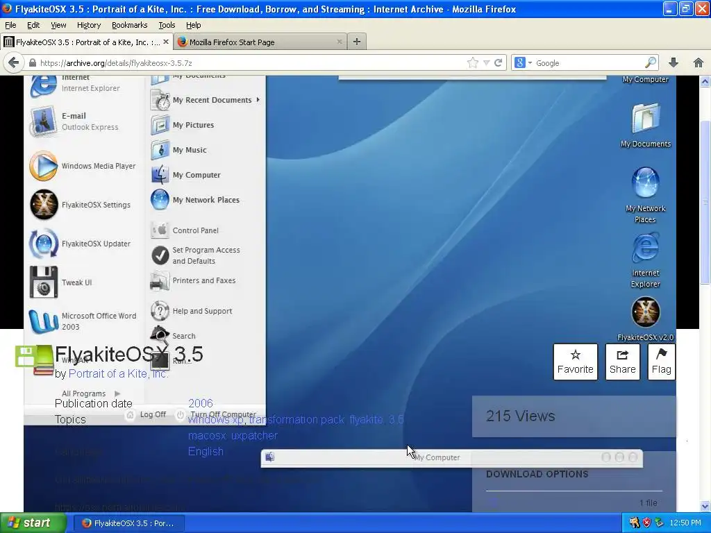Click the padlock site identity icon
Viewport: 711px width, 533px height.
[32, 63]
